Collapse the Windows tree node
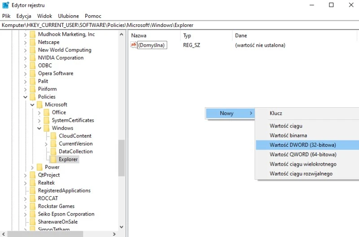This screenshot has height=237, width=359. click(x=39, y=128)
